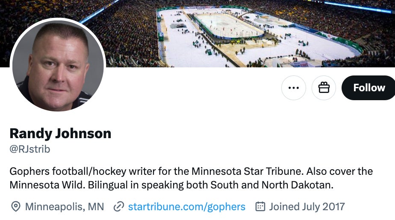Follow Randy Johnson's account
This screenshot has width=395, height=220.
tap(368, 88)
